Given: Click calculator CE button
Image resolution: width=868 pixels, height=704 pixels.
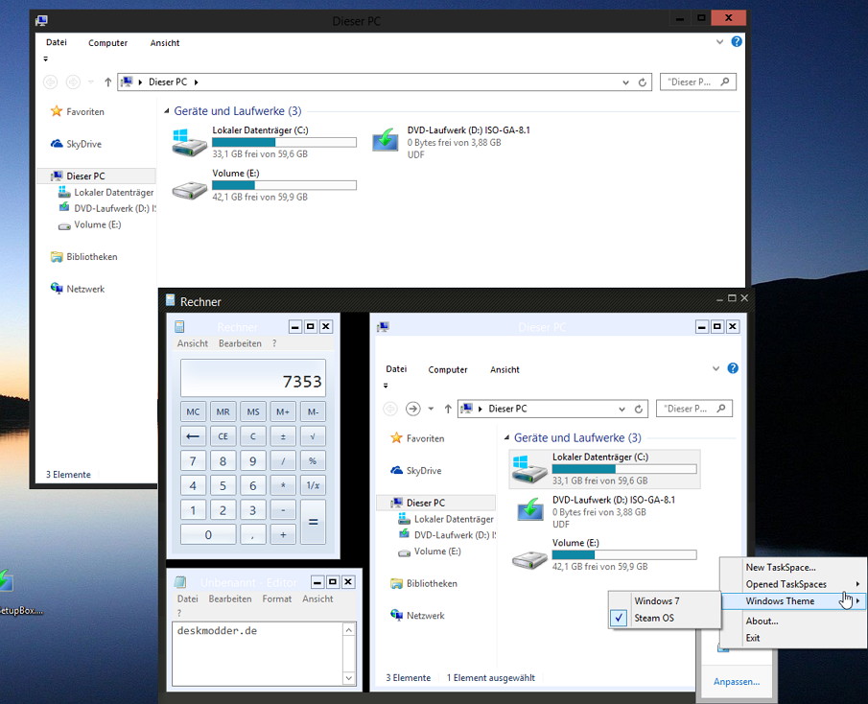Looking at the screenshot, I should 223,436.
